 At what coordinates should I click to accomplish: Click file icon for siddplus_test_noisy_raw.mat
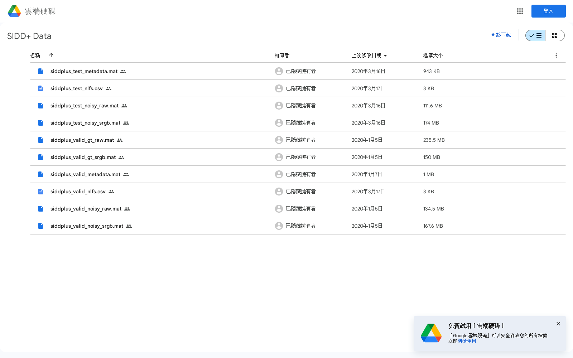40,106
